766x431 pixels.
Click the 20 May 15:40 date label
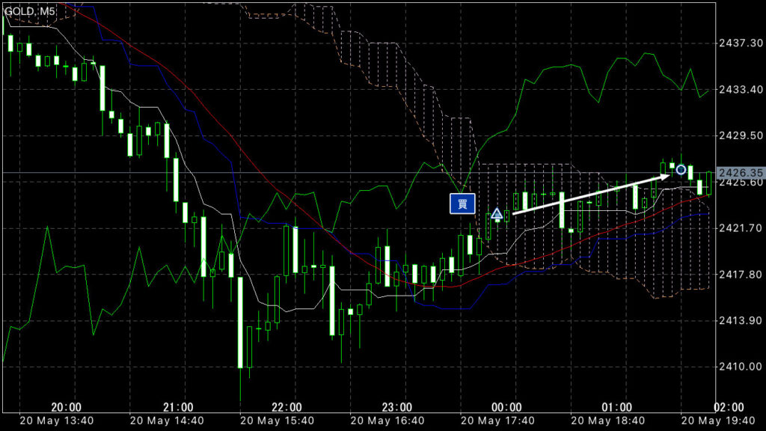(278, 421)
